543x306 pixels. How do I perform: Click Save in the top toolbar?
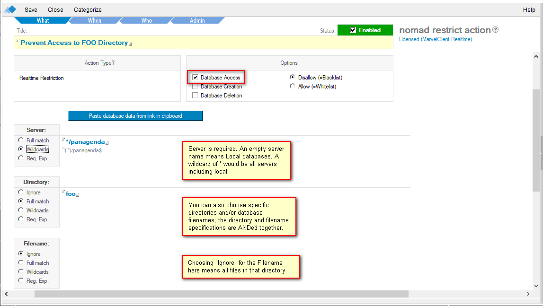[31, 9]
